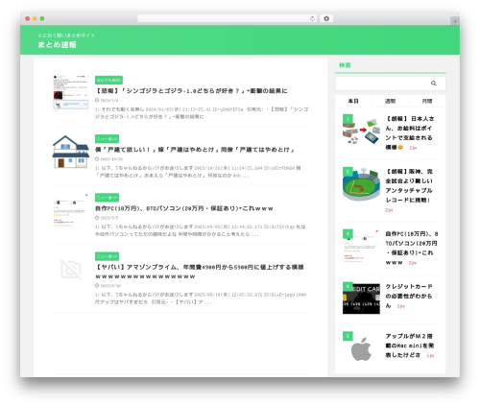Open rank 3 自作PC thumbnail in sidebar

[x=361, y=247]
